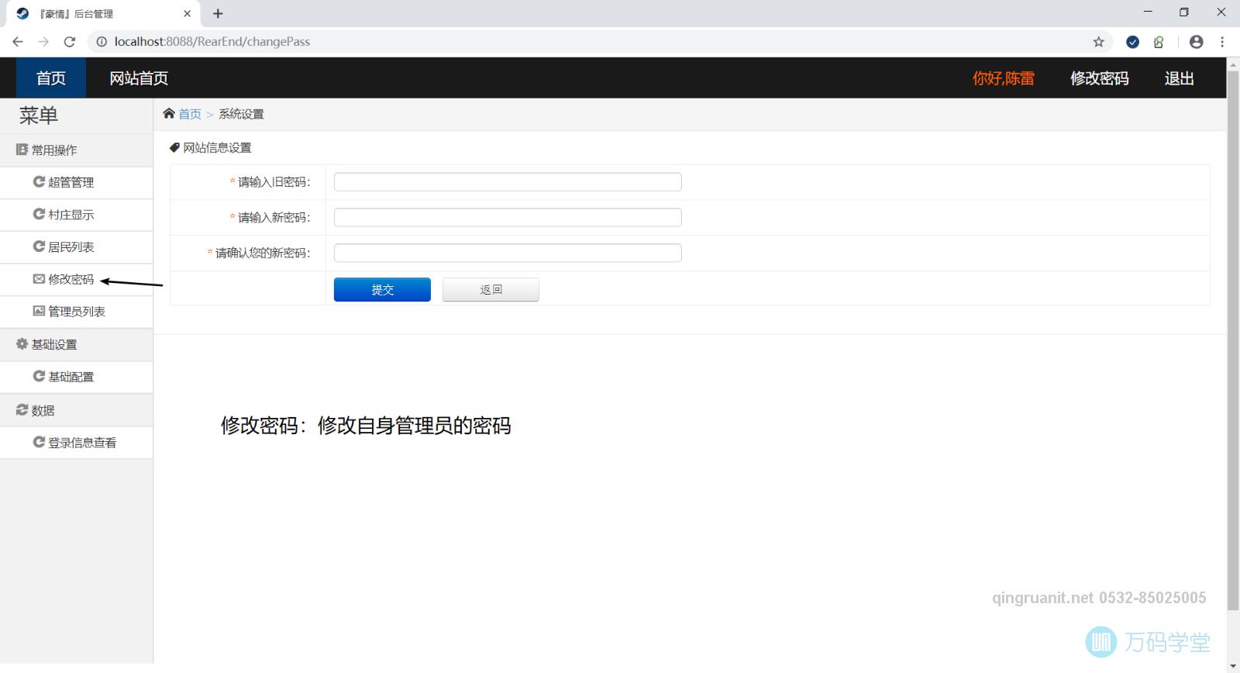Click the browser forward arrow
The image size is (1240, 673).
click(x=43, y=42)
